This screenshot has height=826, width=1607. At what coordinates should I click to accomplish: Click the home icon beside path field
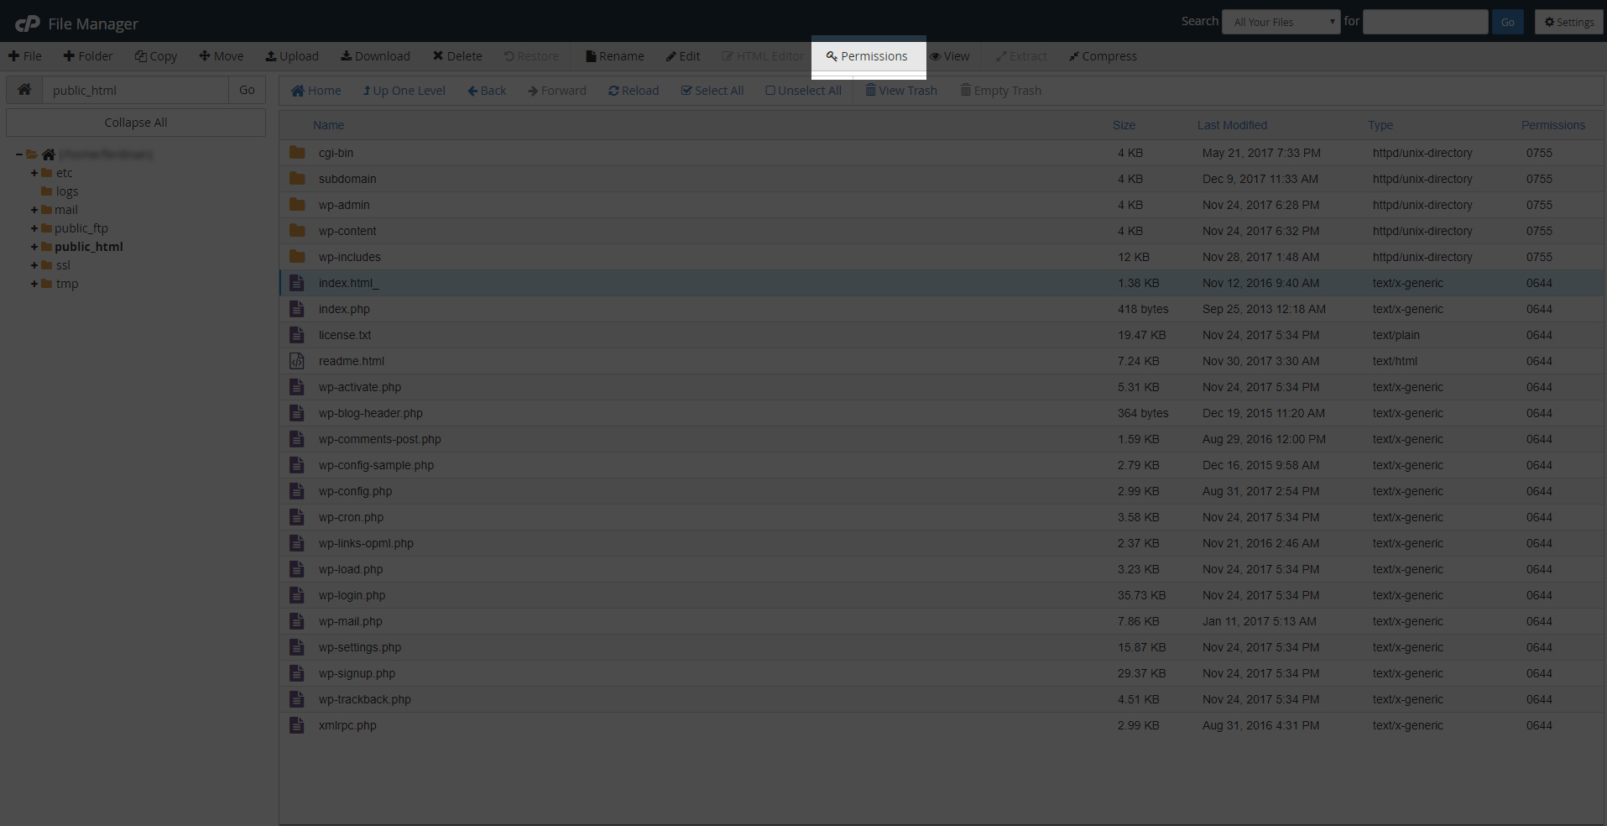[24, 90]
